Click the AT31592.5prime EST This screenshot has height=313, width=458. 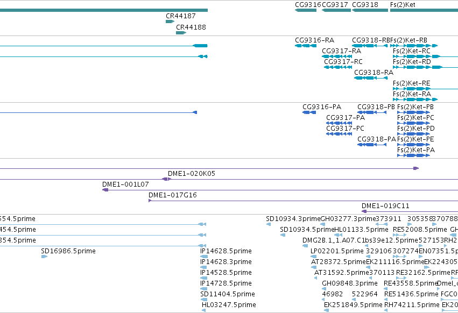[x=315, y=278]
